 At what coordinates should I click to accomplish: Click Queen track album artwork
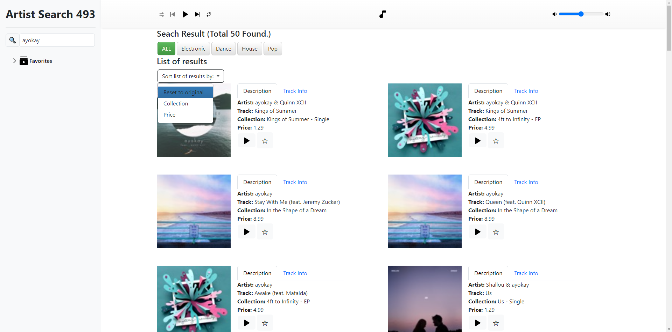coord(425,211)
